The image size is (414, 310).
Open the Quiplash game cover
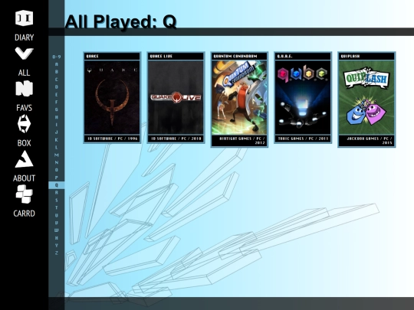(x=366, y=97)
